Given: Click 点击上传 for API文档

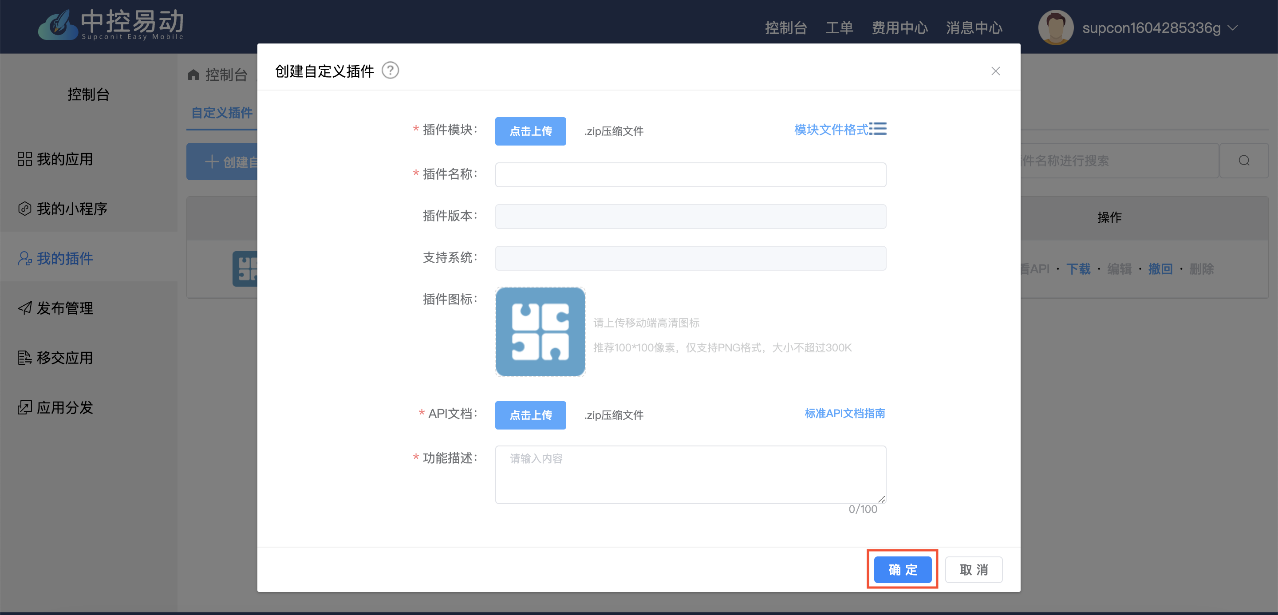Looking at the screenshot, I should pos(530,415).
